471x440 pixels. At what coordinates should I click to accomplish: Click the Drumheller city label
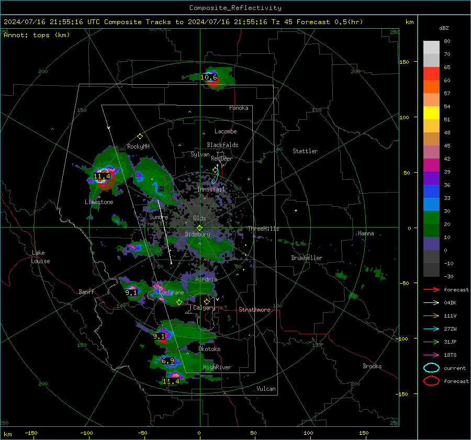(x=307, y=258)
